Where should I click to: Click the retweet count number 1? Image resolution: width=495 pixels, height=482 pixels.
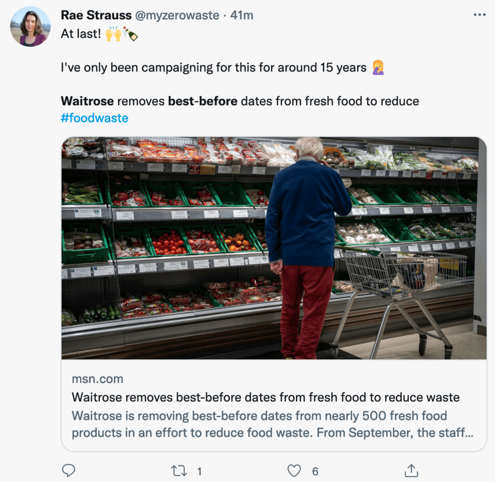(x=199, y=471)
